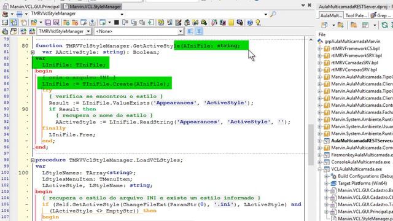Viewport: 393px width, 221px height.
Task: Open the Grep results tab
Action: pyautogui.click(x=381, y=15)
